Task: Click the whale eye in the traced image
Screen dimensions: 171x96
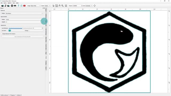Action: [x=122, y=31]
